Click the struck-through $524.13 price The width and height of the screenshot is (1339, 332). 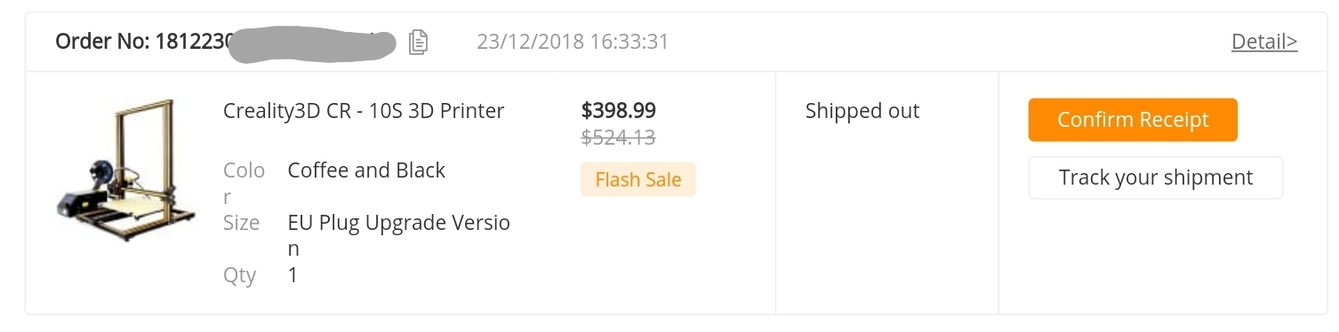point(619,137)
